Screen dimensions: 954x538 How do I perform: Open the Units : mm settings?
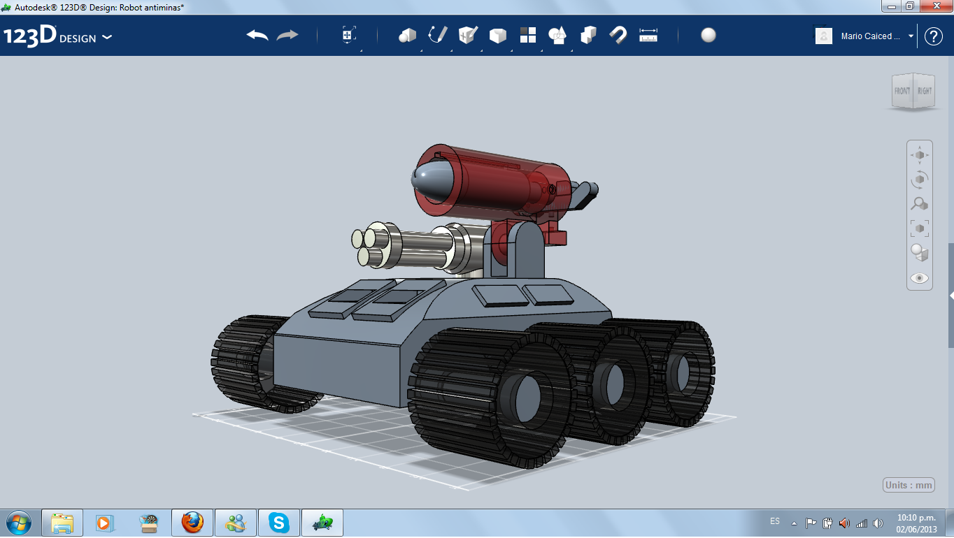(x=909, y=485)
